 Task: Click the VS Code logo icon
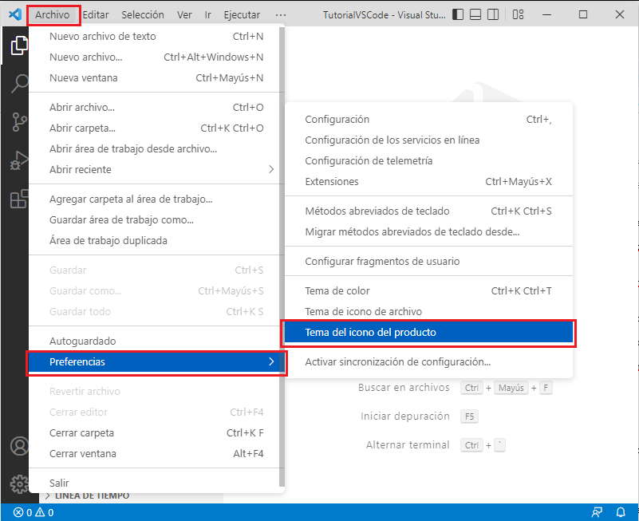coord(14,14)
